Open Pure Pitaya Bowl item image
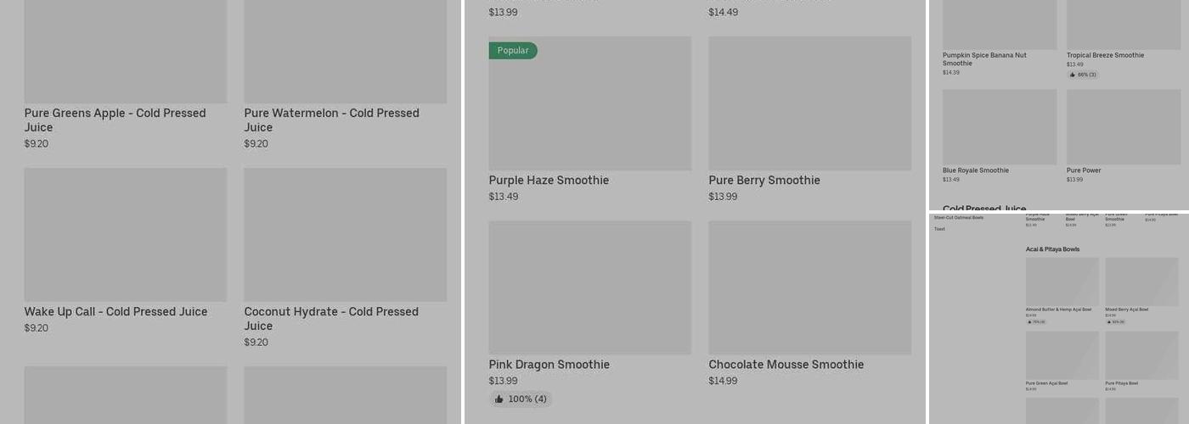1189x424 pixels. point(1141,355)
